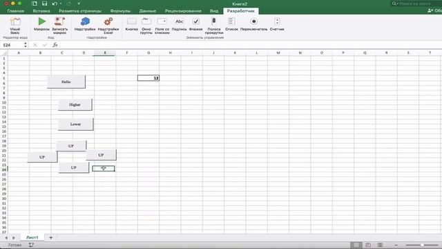
Task: Click the Redo arrow in title bar
Action: click(68, 3)
